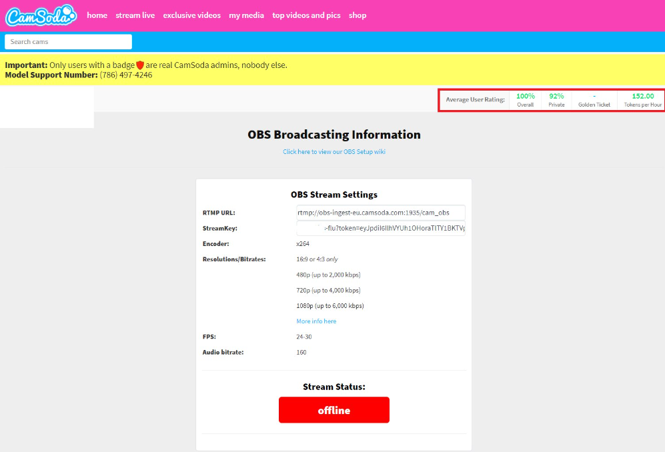Image resolution: width=665 pixels, height=452 pixels.
Task: Click the StreamKey label
Action: coord(219,228)
